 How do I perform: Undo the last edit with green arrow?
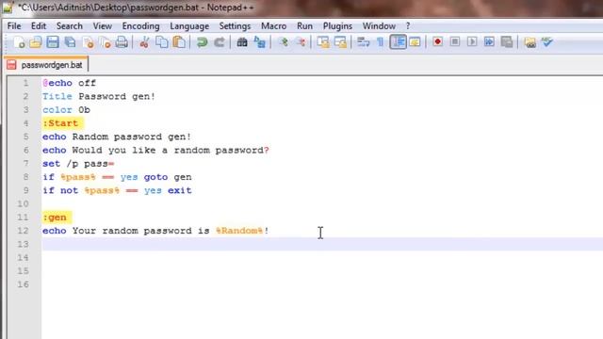coord(202,42)
